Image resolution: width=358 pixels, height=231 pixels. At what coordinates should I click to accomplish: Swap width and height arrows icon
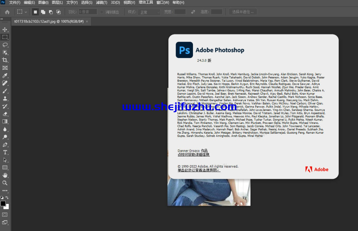pos(193,12)
